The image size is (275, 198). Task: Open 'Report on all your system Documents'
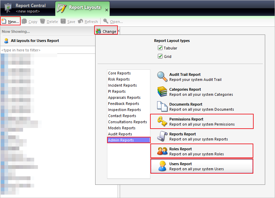click(x=202, y=109)
